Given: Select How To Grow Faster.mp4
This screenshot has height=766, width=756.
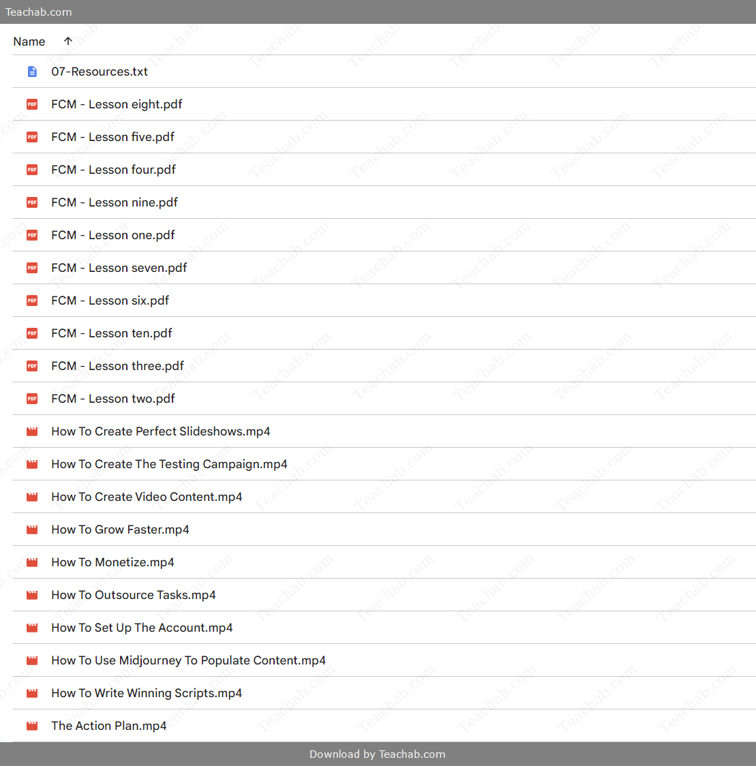Looking at the screenshot, I should [120, 530].
